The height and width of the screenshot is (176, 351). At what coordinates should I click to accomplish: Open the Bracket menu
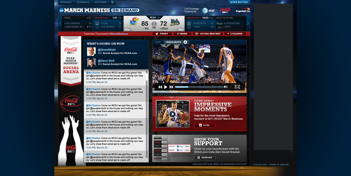pyautogui.click(x=66, y=2)
